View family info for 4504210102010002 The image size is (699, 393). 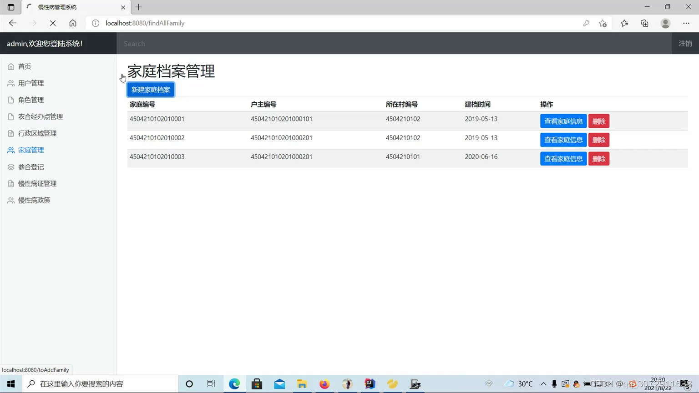click(563, 140)
